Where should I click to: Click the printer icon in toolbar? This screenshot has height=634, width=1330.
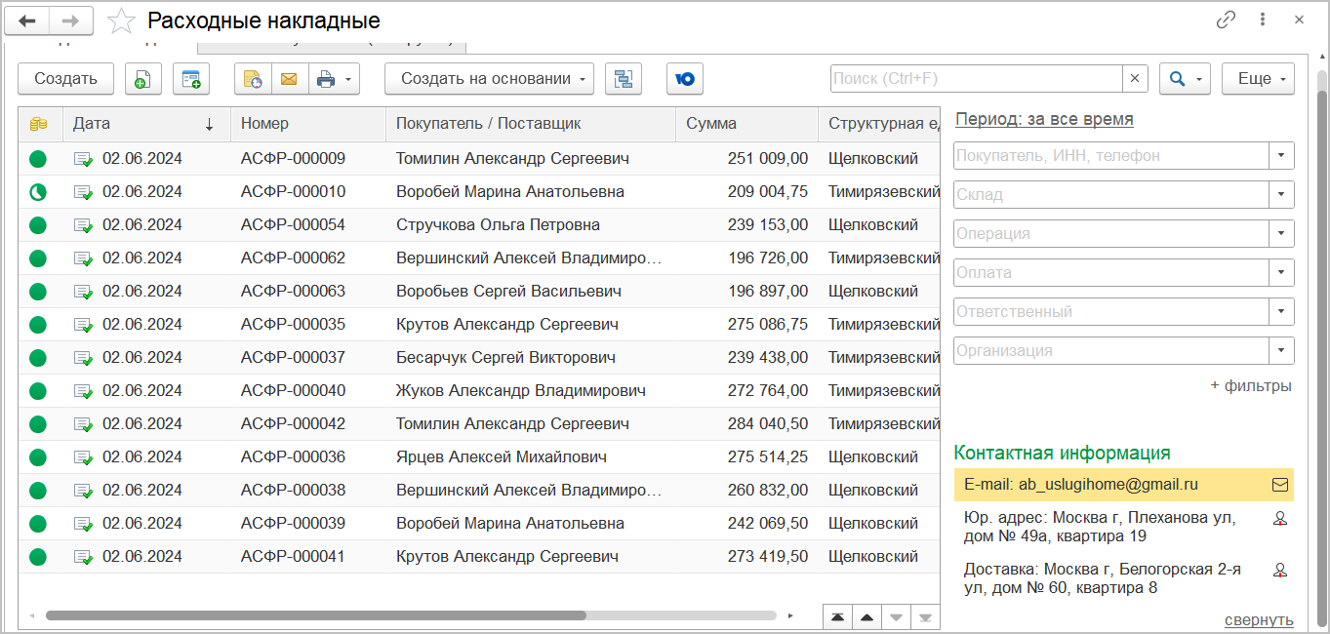pos(326,79)
